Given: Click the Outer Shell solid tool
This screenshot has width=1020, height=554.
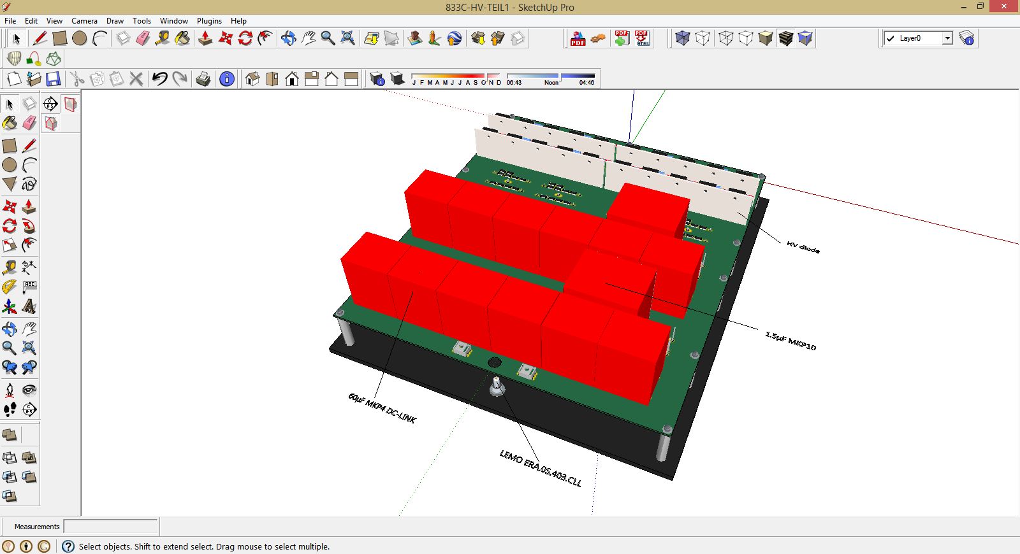Looking at the screenshot, I should pos(10,435).
